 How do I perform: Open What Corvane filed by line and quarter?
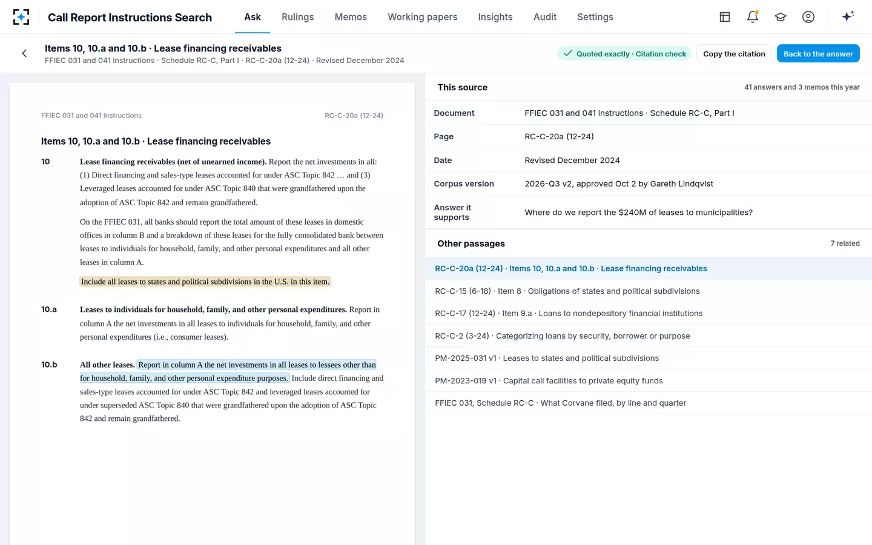[x=649, y=403]
